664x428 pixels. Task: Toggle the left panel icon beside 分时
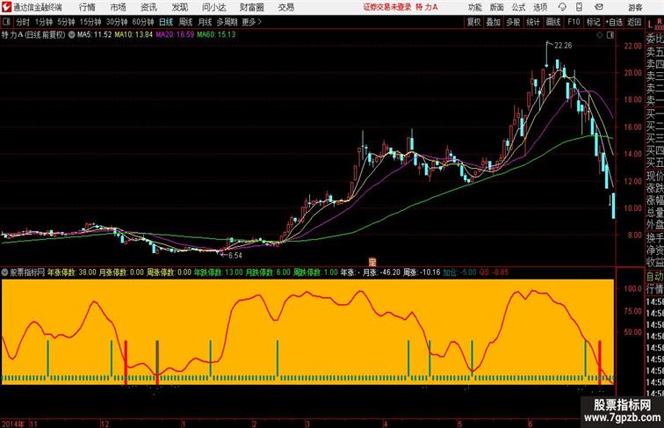click(6, 22)
